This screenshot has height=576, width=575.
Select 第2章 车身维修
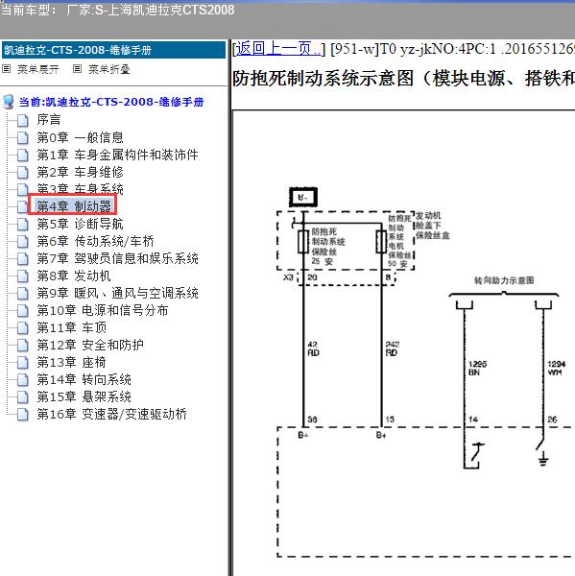80,172
